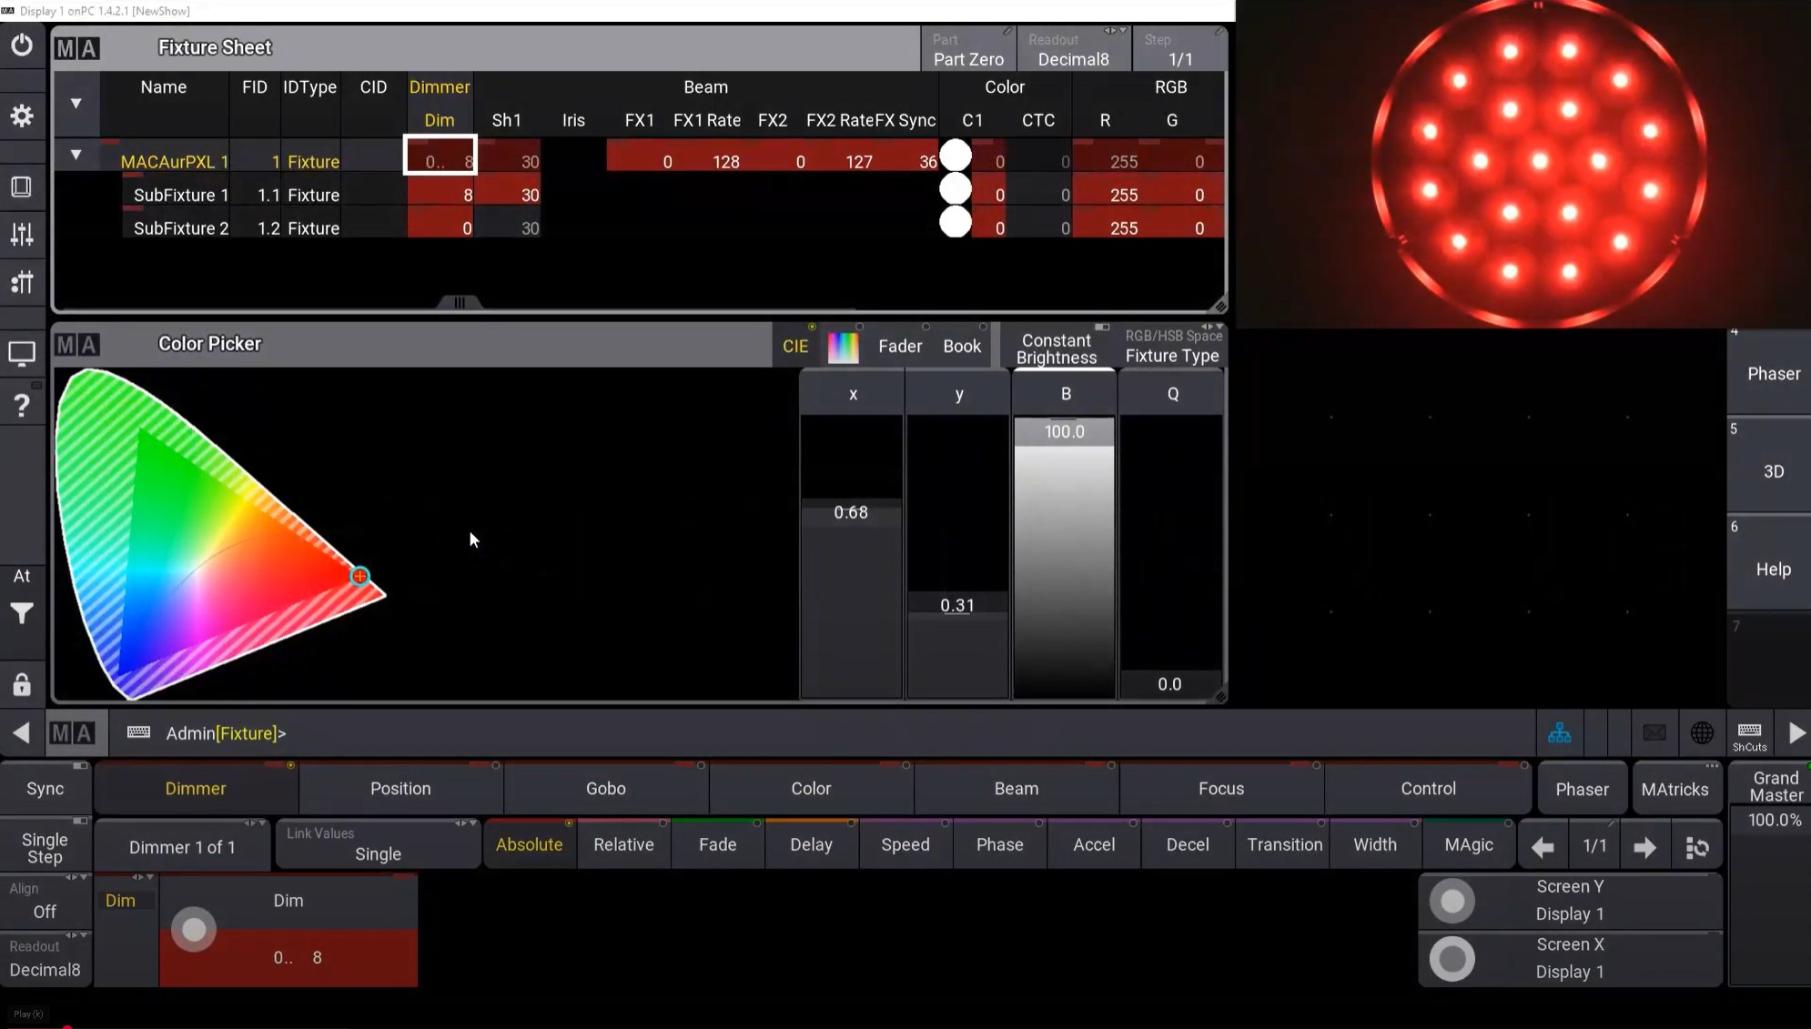Screen dimensions: 1811x1029
Task: Open the MAtricks button
Action: pyautogui.click(x=1674, y=789)
